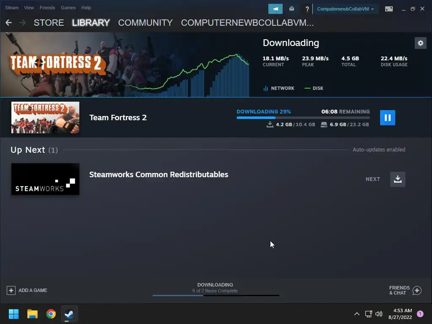Click the network and disk download graph
432x324 pixels.
[187, 75]
